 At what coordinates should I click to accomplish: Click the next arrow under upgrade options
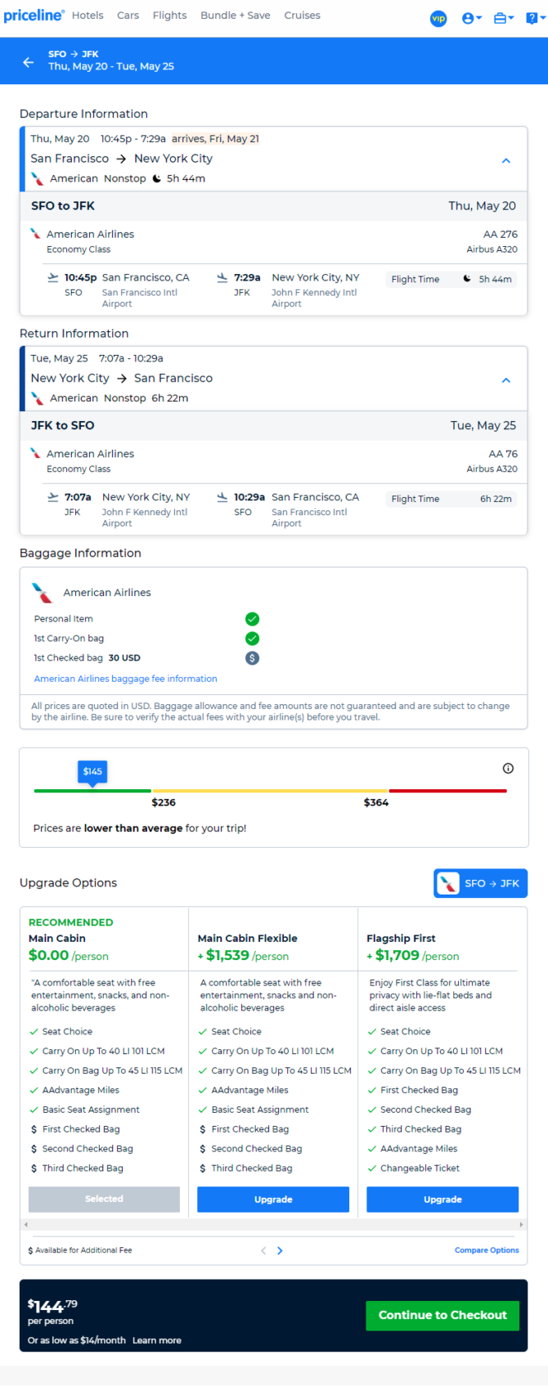click(x=280, y=1250)
